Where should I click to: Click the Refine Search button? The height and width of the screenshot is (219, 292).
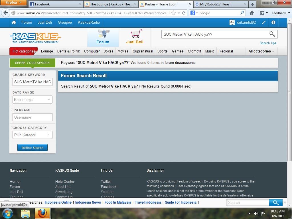[x=33, y=148]
